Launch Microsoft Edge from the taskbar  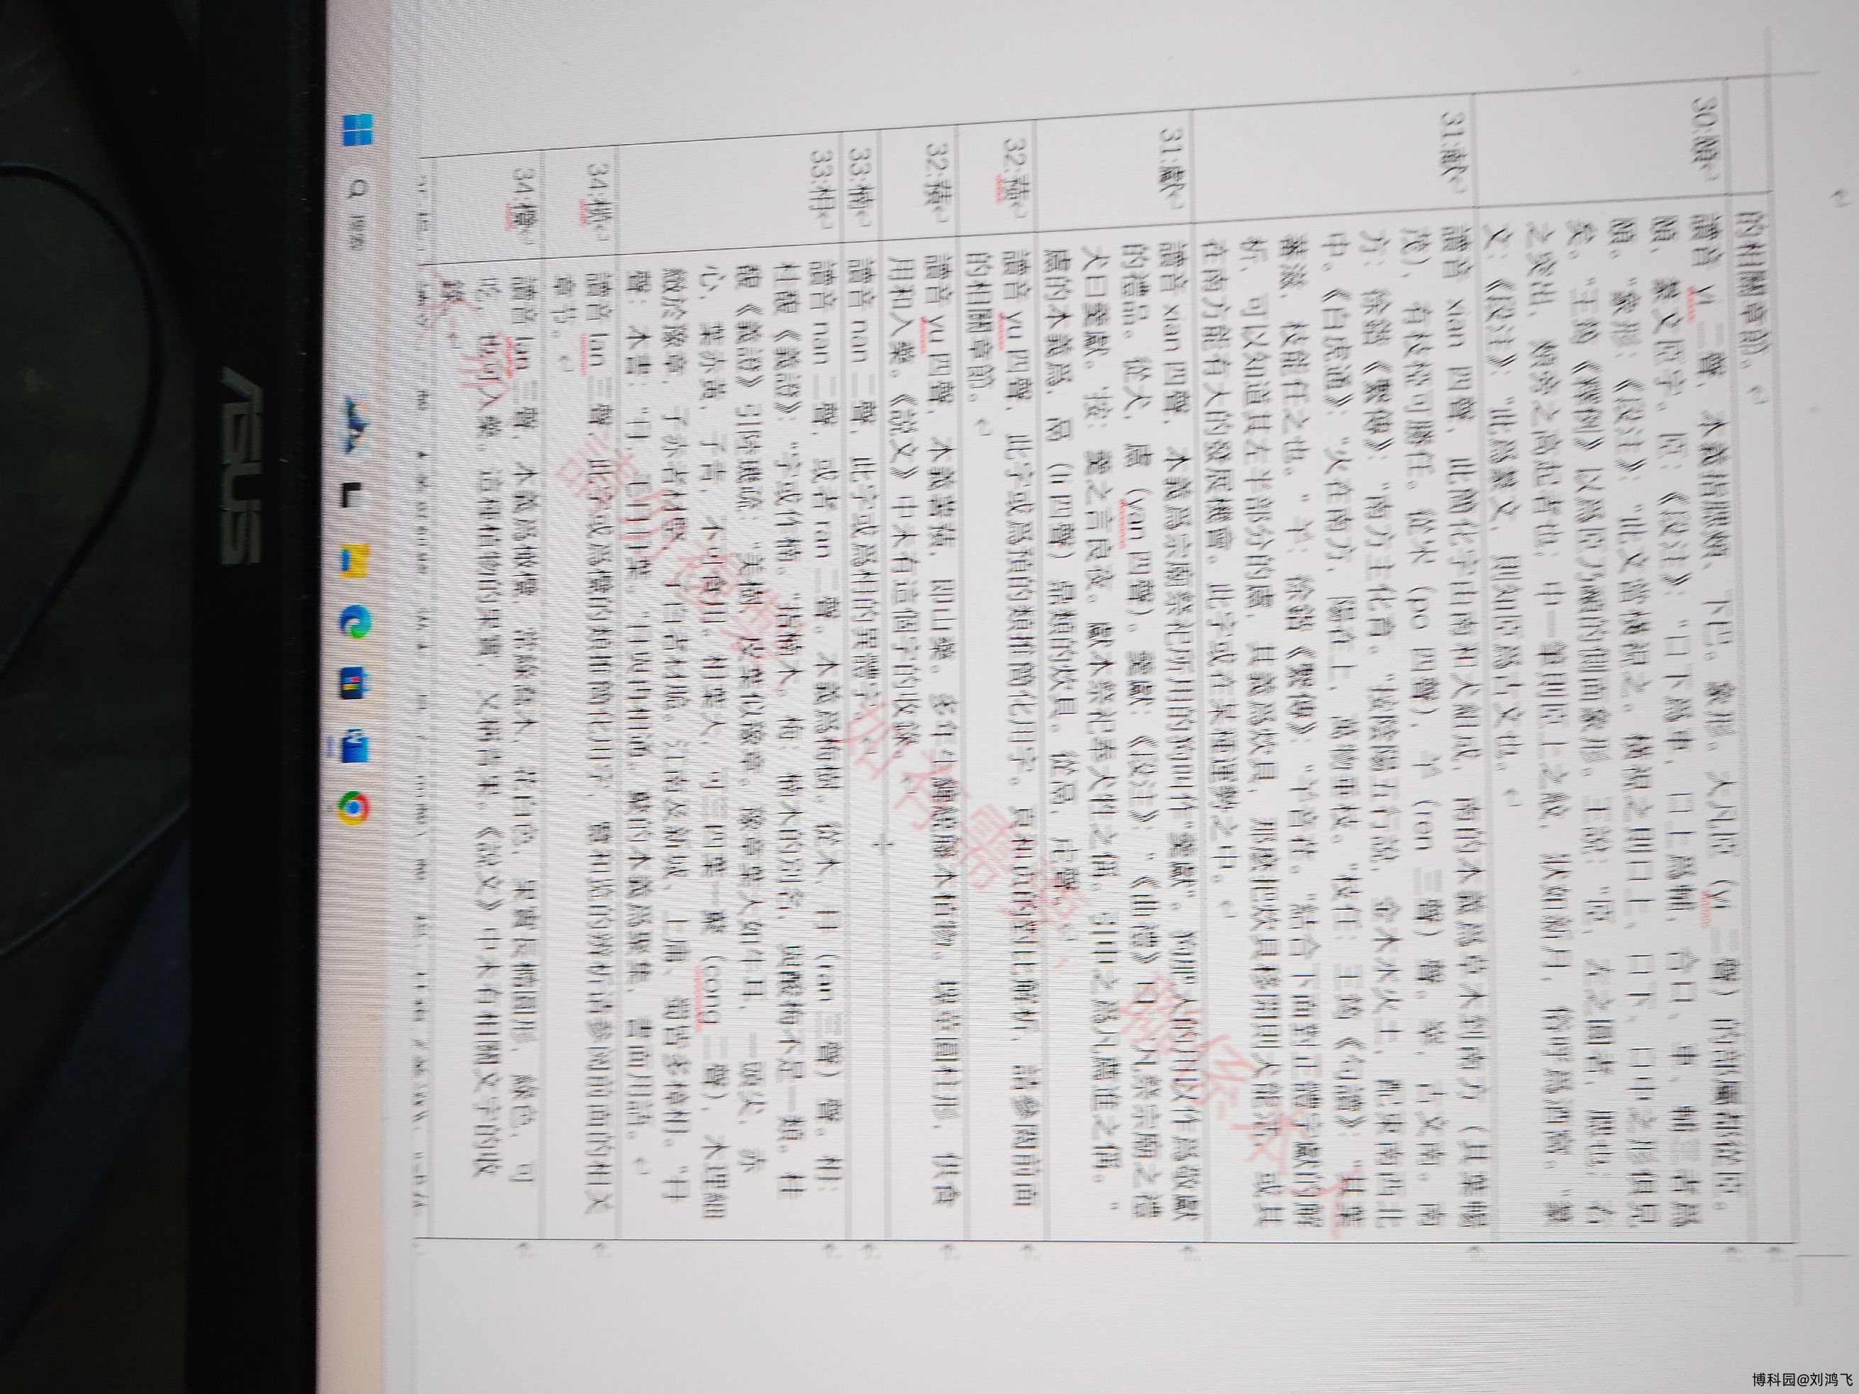point(354,623)
